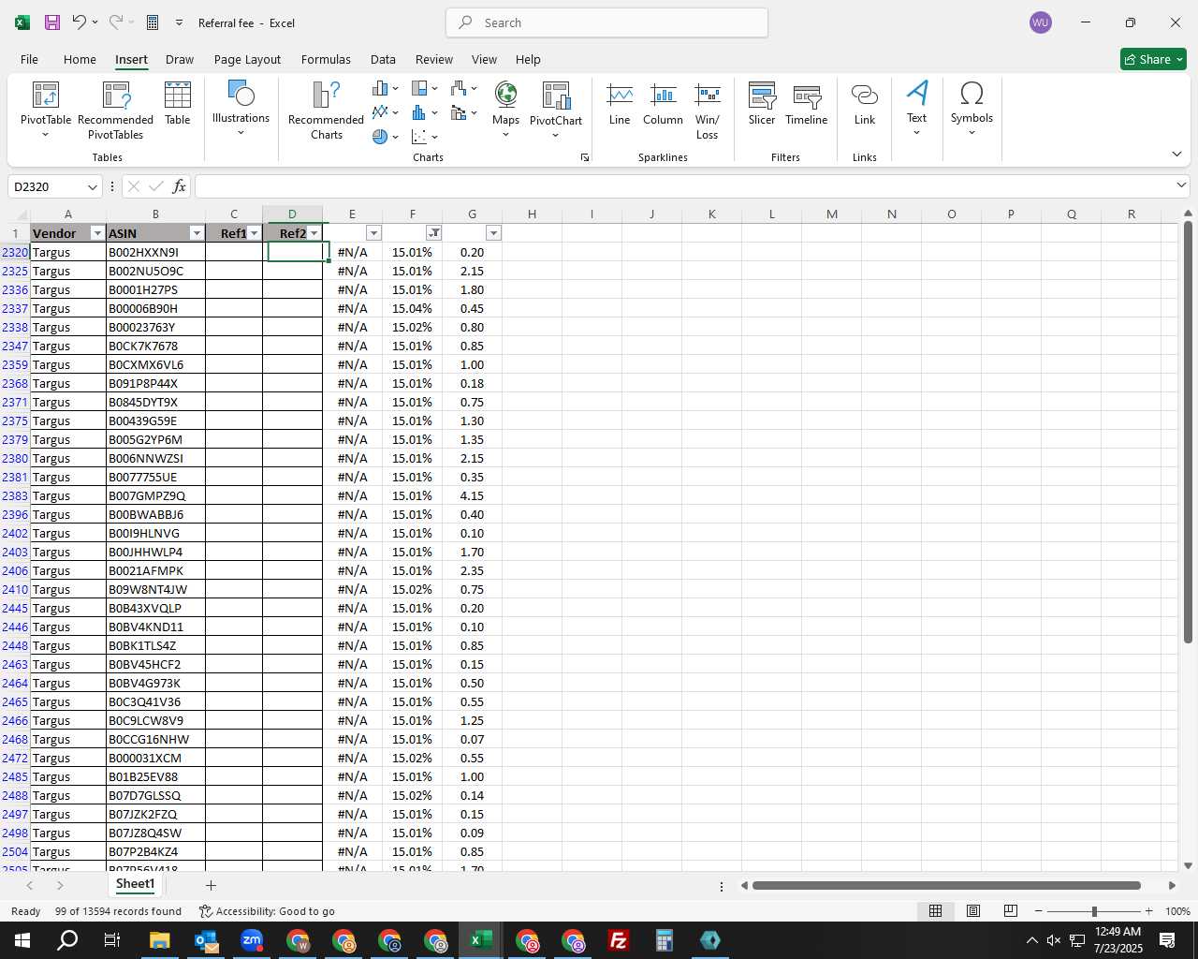Insert a pie or doughnut chart
Image resolution: width=1198 pixels, height=959 pixels.
pos(385,137)
